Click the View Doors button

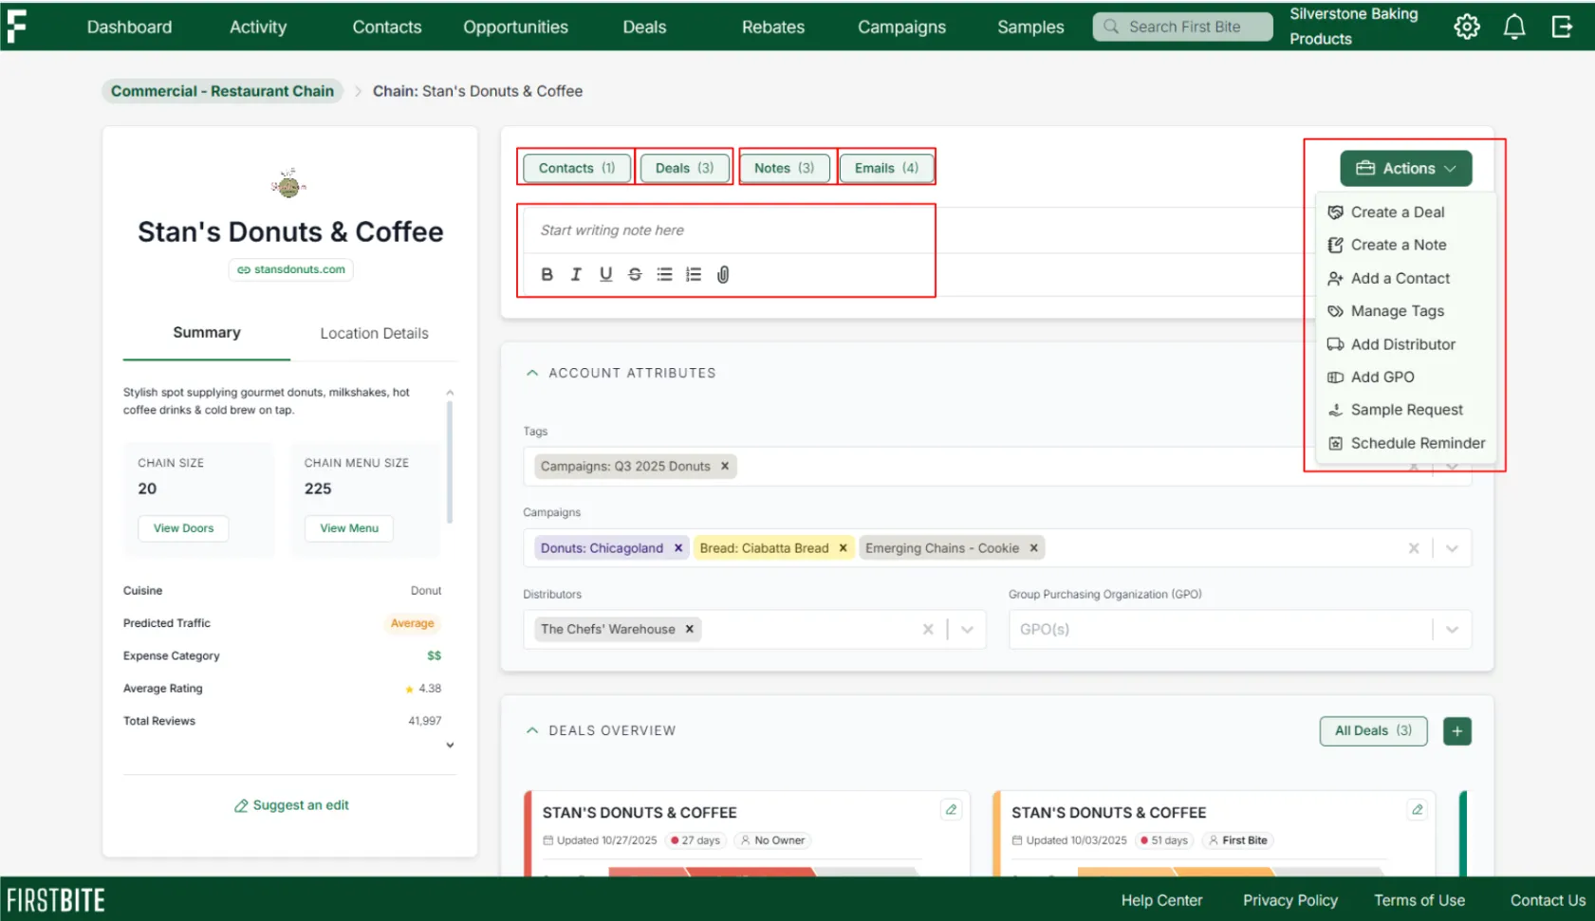(184, 528)
